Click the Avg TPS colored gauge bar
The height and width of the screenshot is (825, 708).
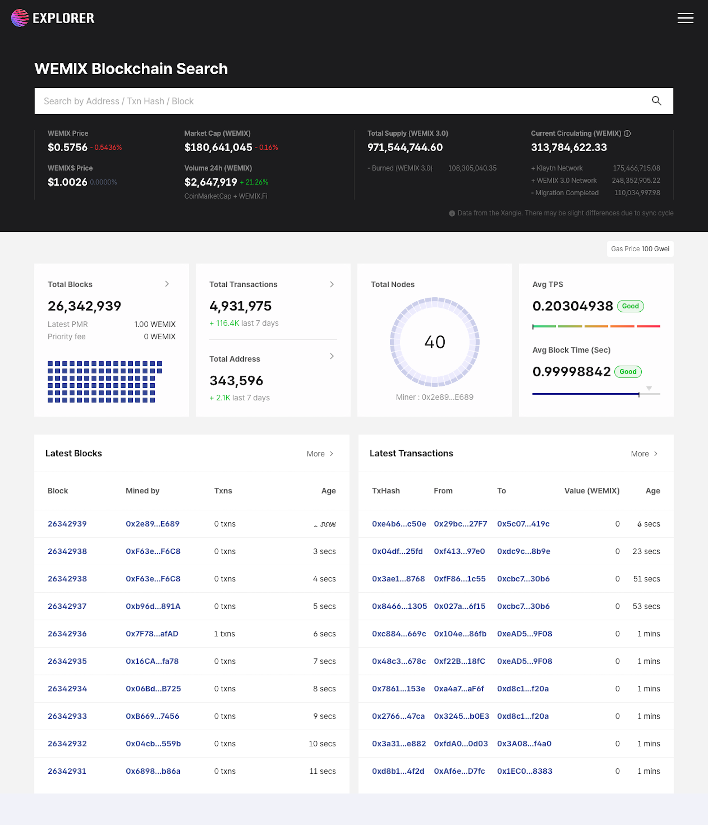pyautogui.click(x=596, y=326)
